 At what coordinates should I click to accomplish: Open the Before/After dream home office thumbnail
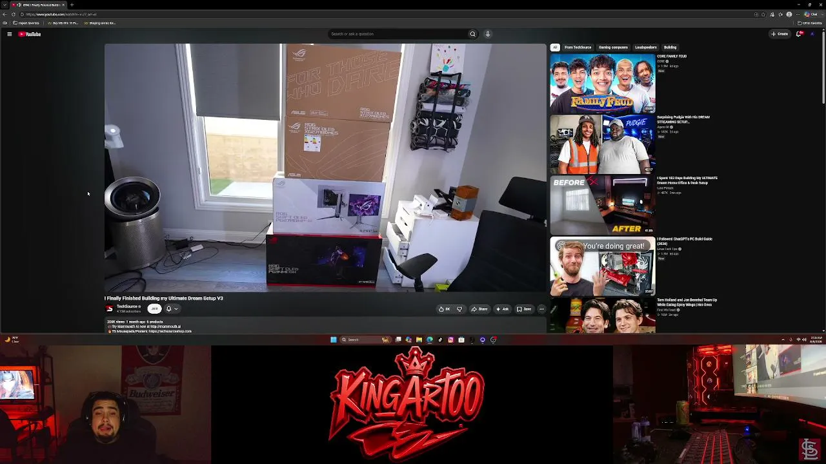(x=603, y=205)
